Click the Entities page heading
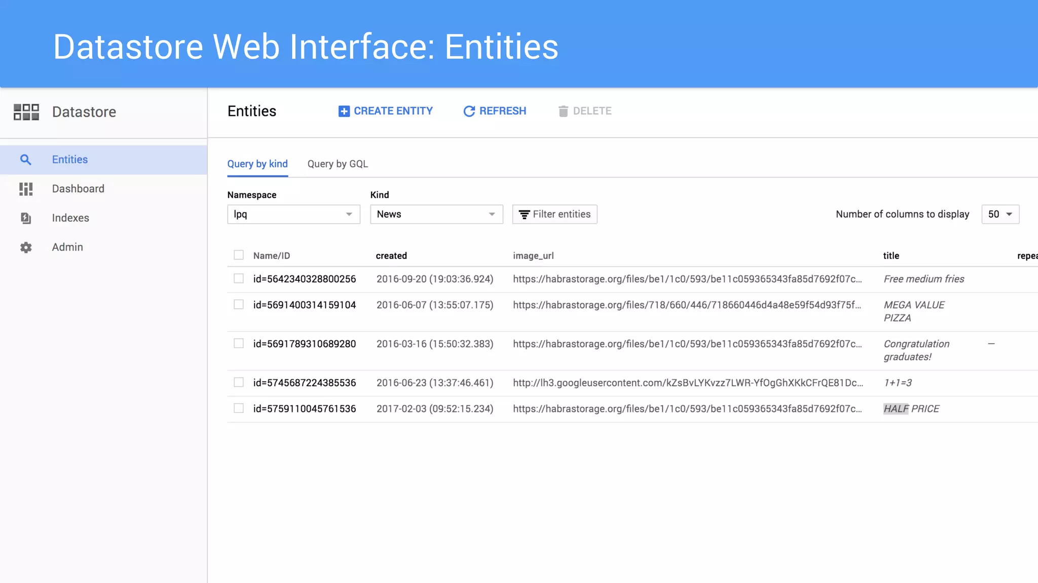 [252, 111]
